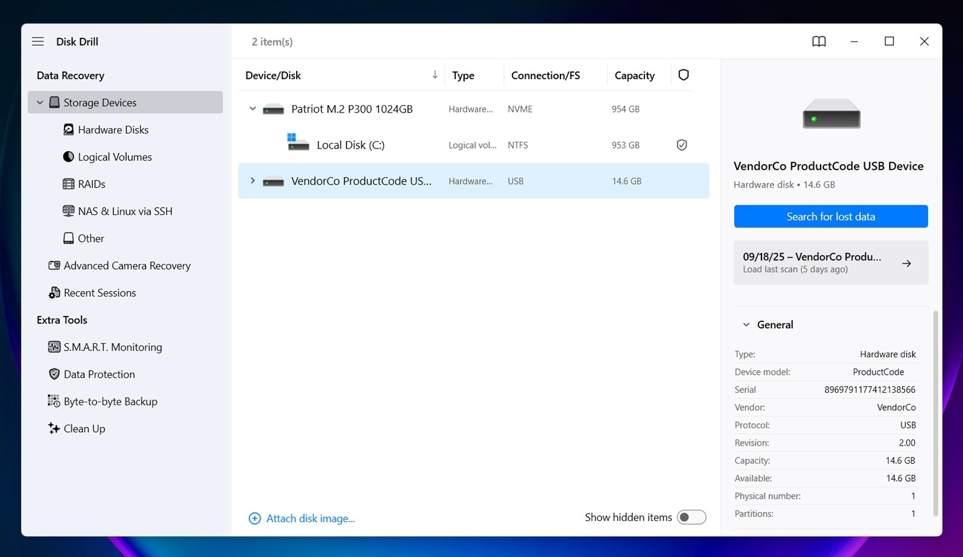Open Byte-to-byte Backup tool

pyautogui.click(x=110, y=402)
